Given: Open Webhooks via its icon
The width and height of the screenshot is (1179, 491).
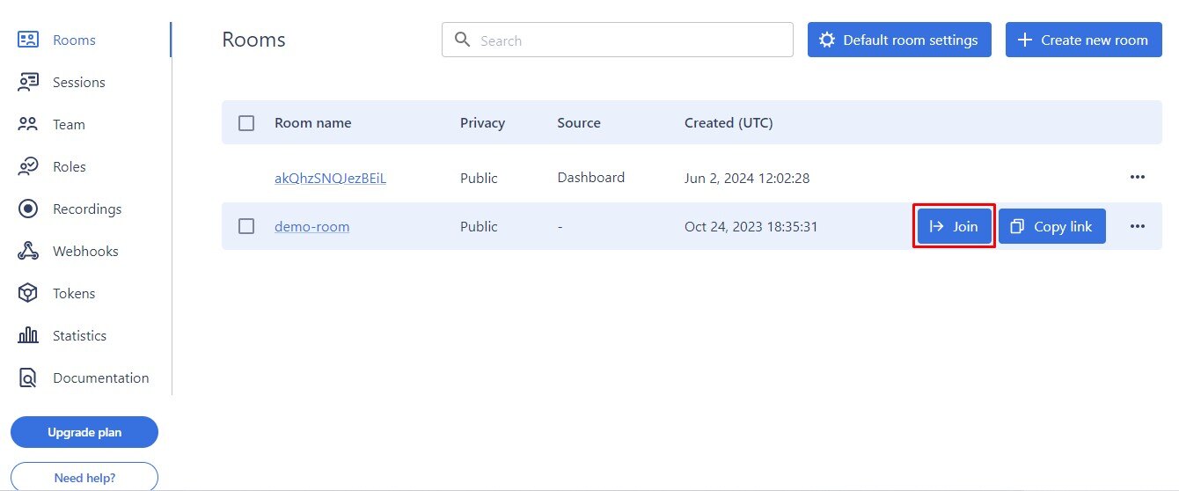Looking at the screenshot, I should click(x=28, y=251).
